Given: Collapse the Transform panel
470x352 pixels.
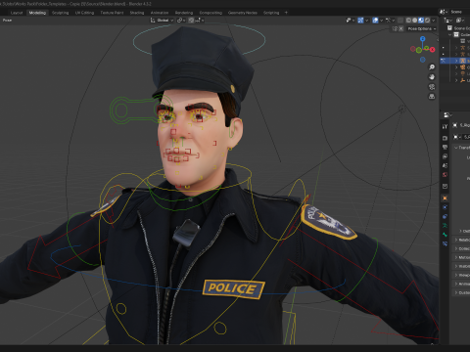Looking at the screenshot, I should [461, 148].
